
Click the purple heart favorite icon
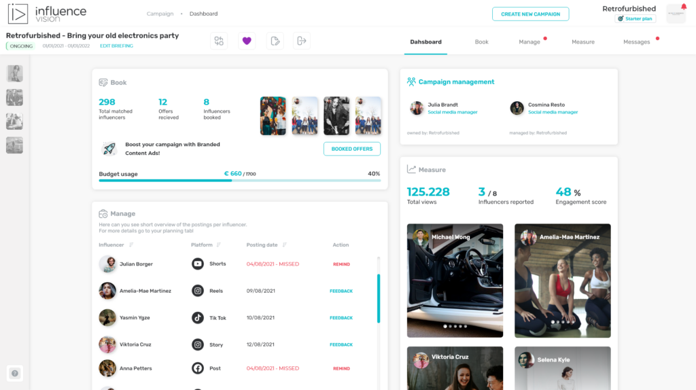click(x=247, y=41)
